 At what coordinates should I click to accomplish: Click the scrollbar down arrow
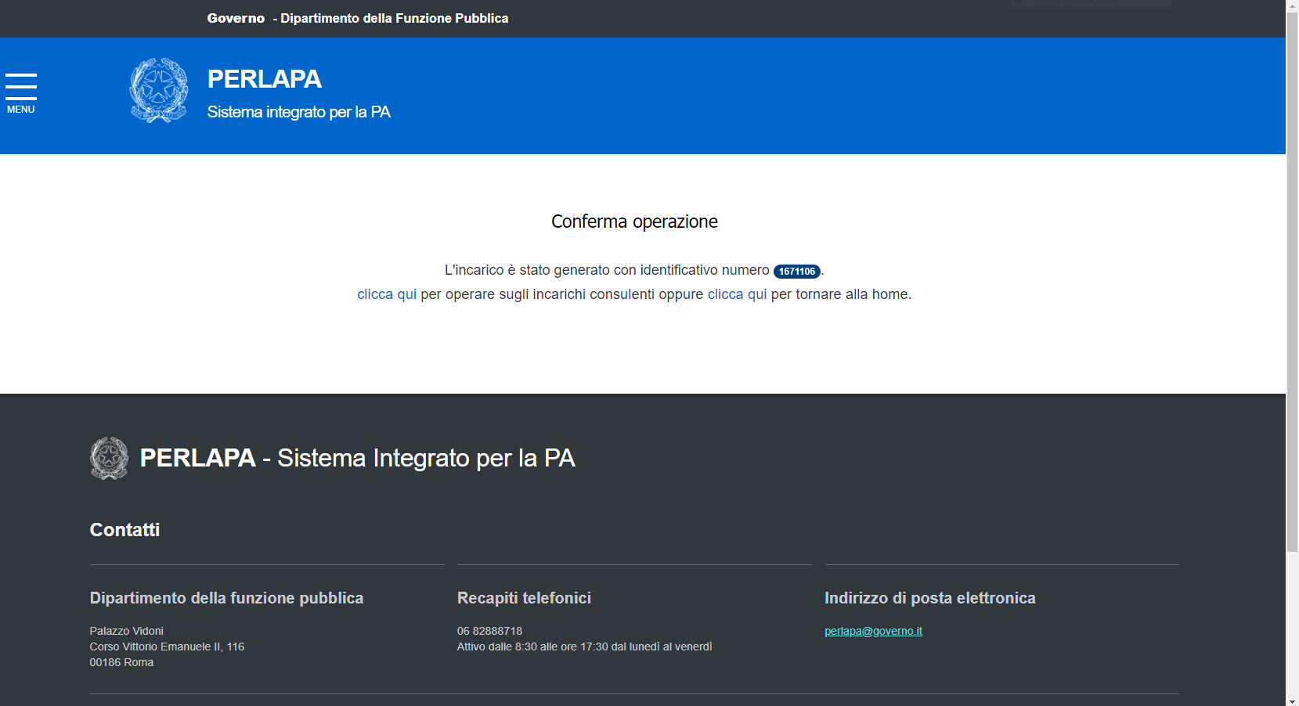click(1292, 700)
